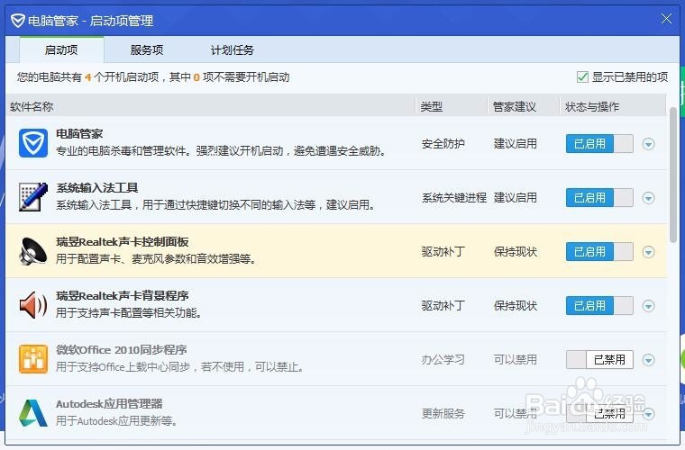Click 更新服务 type cell

tap(443, 414)
